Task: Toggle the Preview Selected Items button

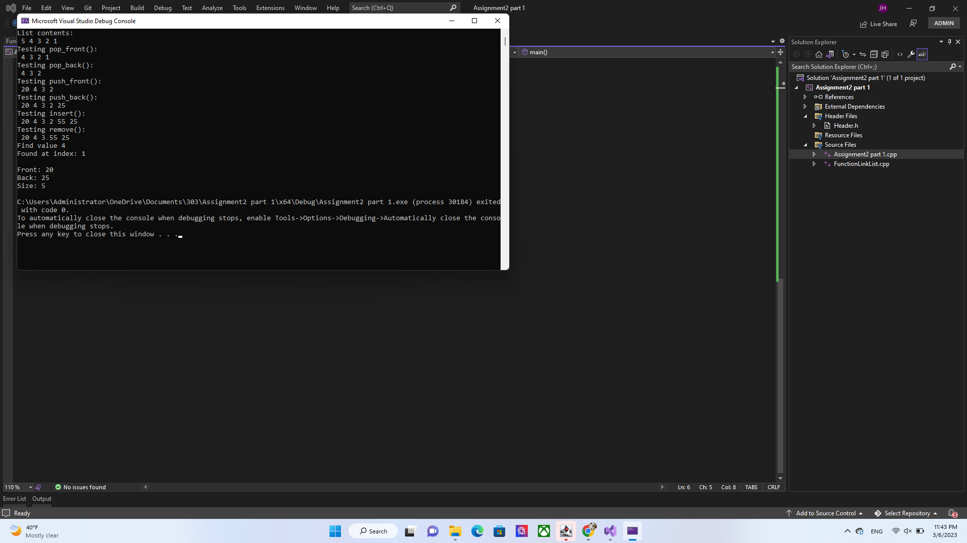Action: [922, 54]
